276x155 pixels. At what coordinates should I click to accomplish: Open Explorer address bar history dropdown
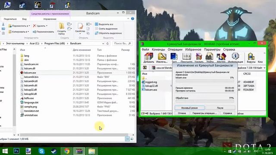click(103, 43)
